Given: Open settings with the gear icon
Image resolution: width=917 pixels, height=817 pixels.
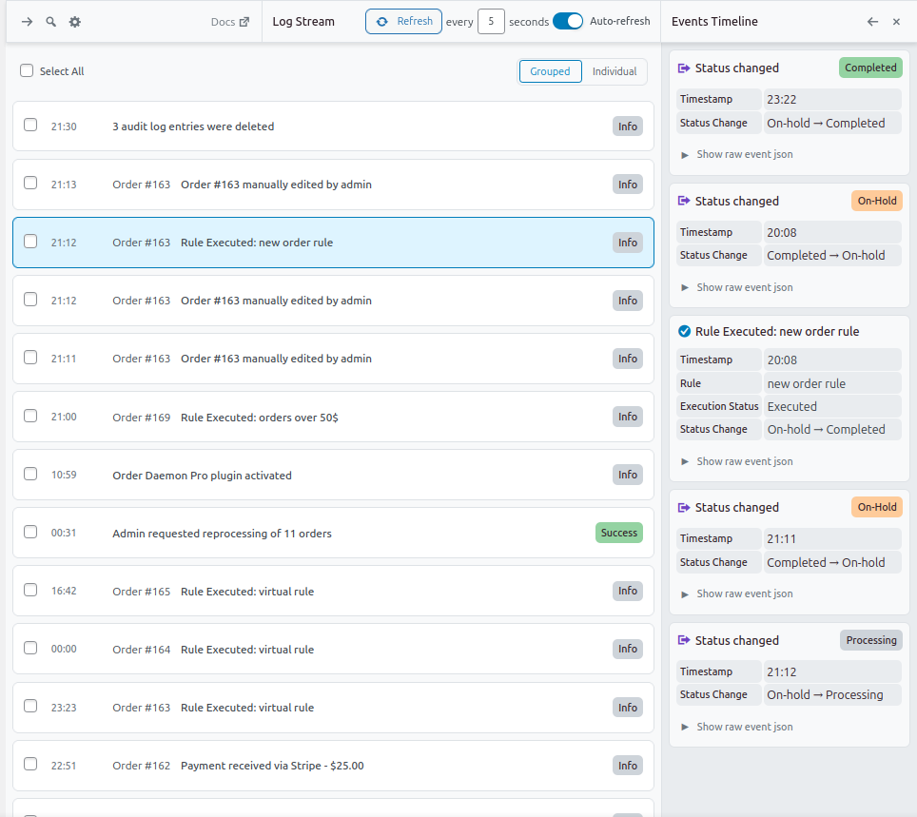Looking at the screenshot, I should click(75, 21).
